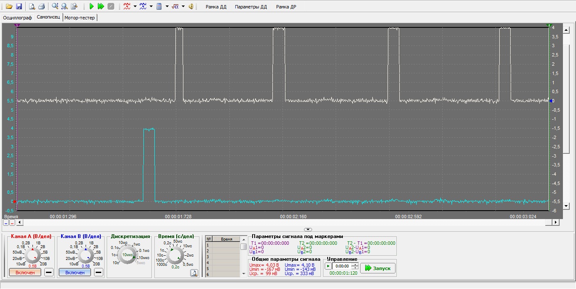Expand the blue waveform dropdown arrow
576x289 pixels.
151,6
